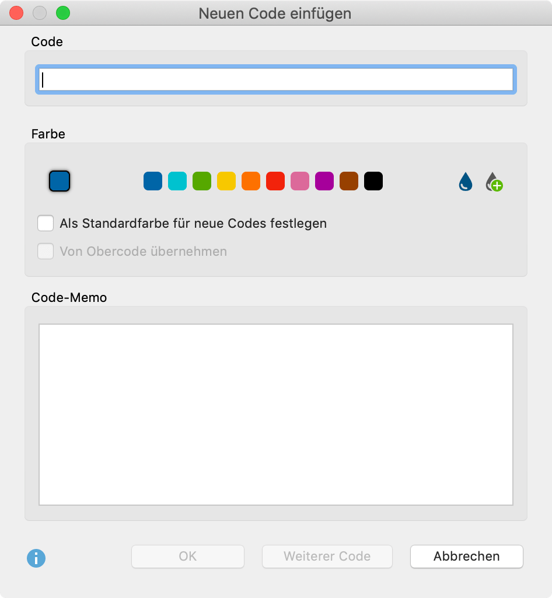
Task: Open the blue info help icon
Action: tap(36, 558)
